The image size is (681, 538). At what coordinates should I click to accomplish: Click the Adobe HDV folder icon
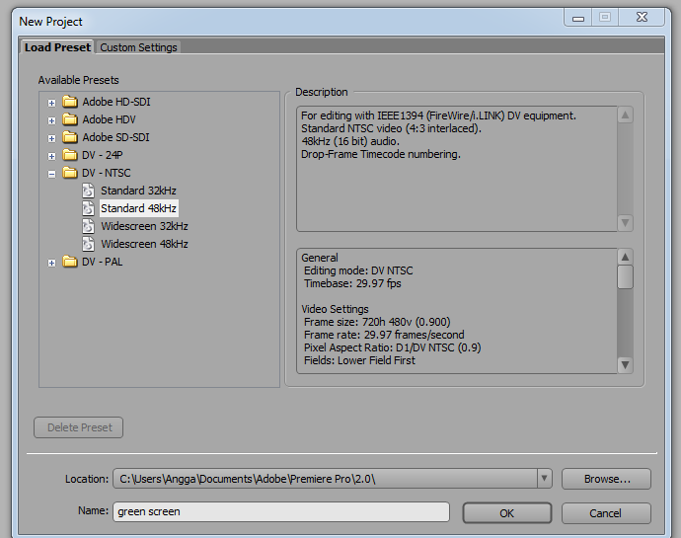[x=69, y=119]
